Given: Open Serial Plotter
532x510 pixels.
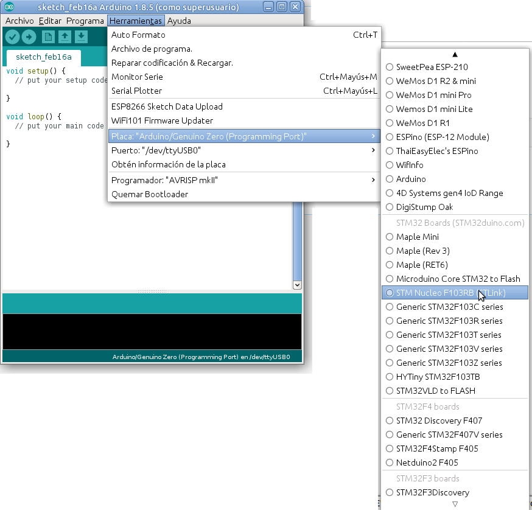Looking at the screenshot, I should click(244, 91).
